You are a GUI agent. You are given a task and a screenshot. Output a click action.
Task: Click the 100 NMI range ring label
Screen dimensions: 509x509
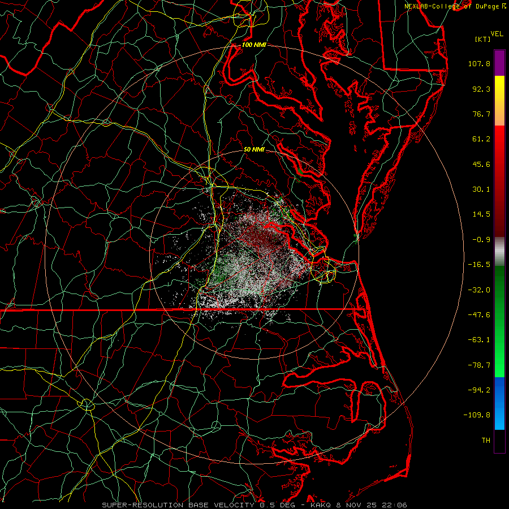pyautogui.click(x=254, y=45)
